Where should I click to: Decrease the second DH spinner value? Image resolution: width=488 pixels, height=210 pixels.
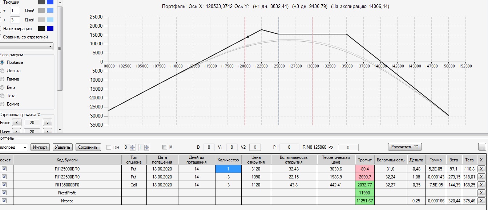[147, 149]
